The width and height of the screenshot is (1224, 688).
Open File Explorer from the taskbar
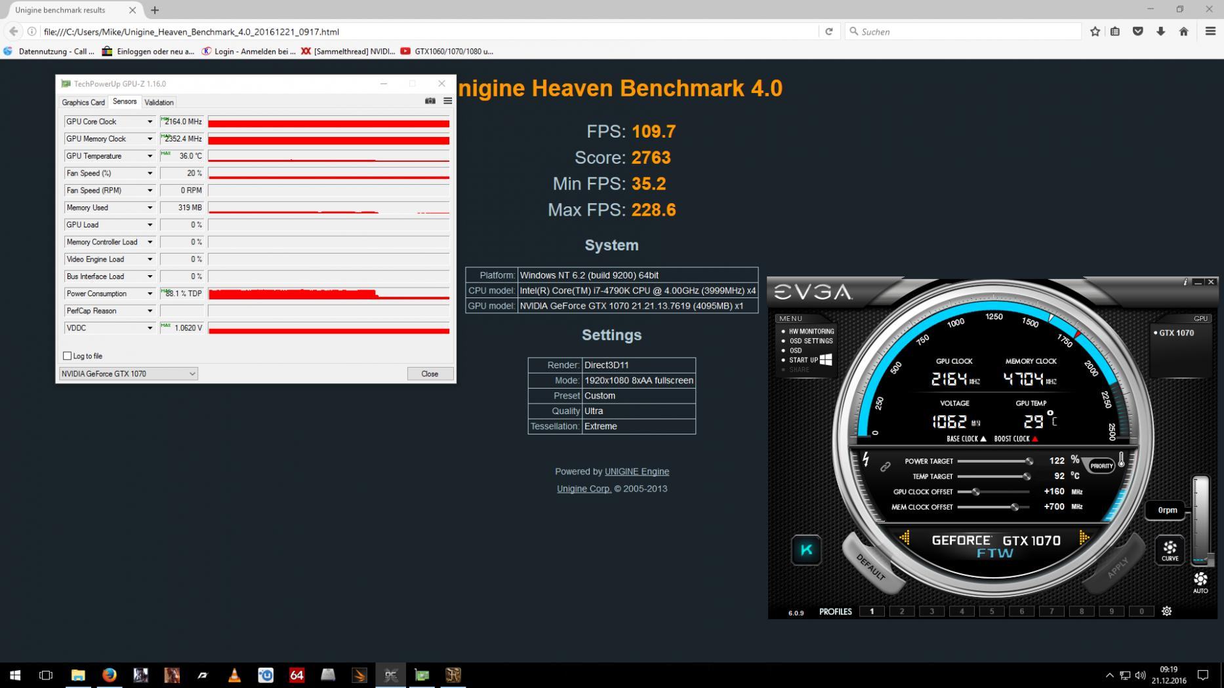78,675
